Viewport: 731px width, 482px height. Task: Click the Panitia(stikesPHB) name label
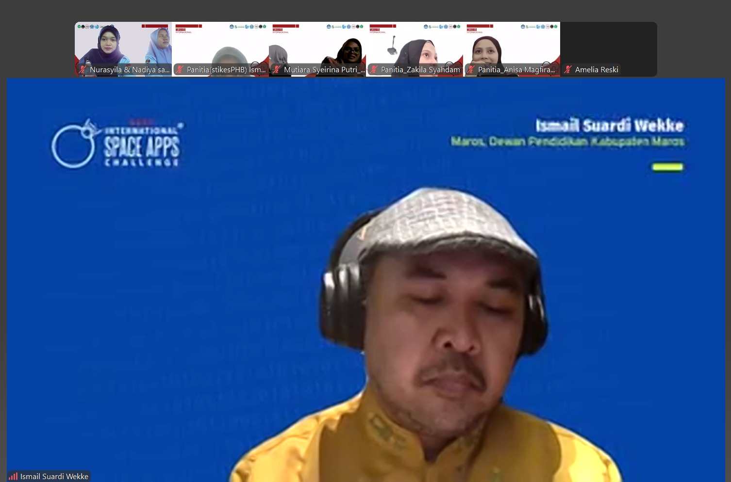click(x=226, y=70)
